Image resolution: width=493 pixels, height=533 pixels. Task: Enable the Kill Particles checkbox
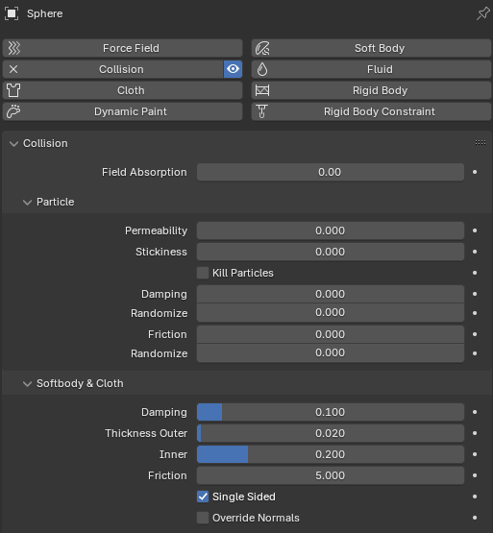(203, 273)
